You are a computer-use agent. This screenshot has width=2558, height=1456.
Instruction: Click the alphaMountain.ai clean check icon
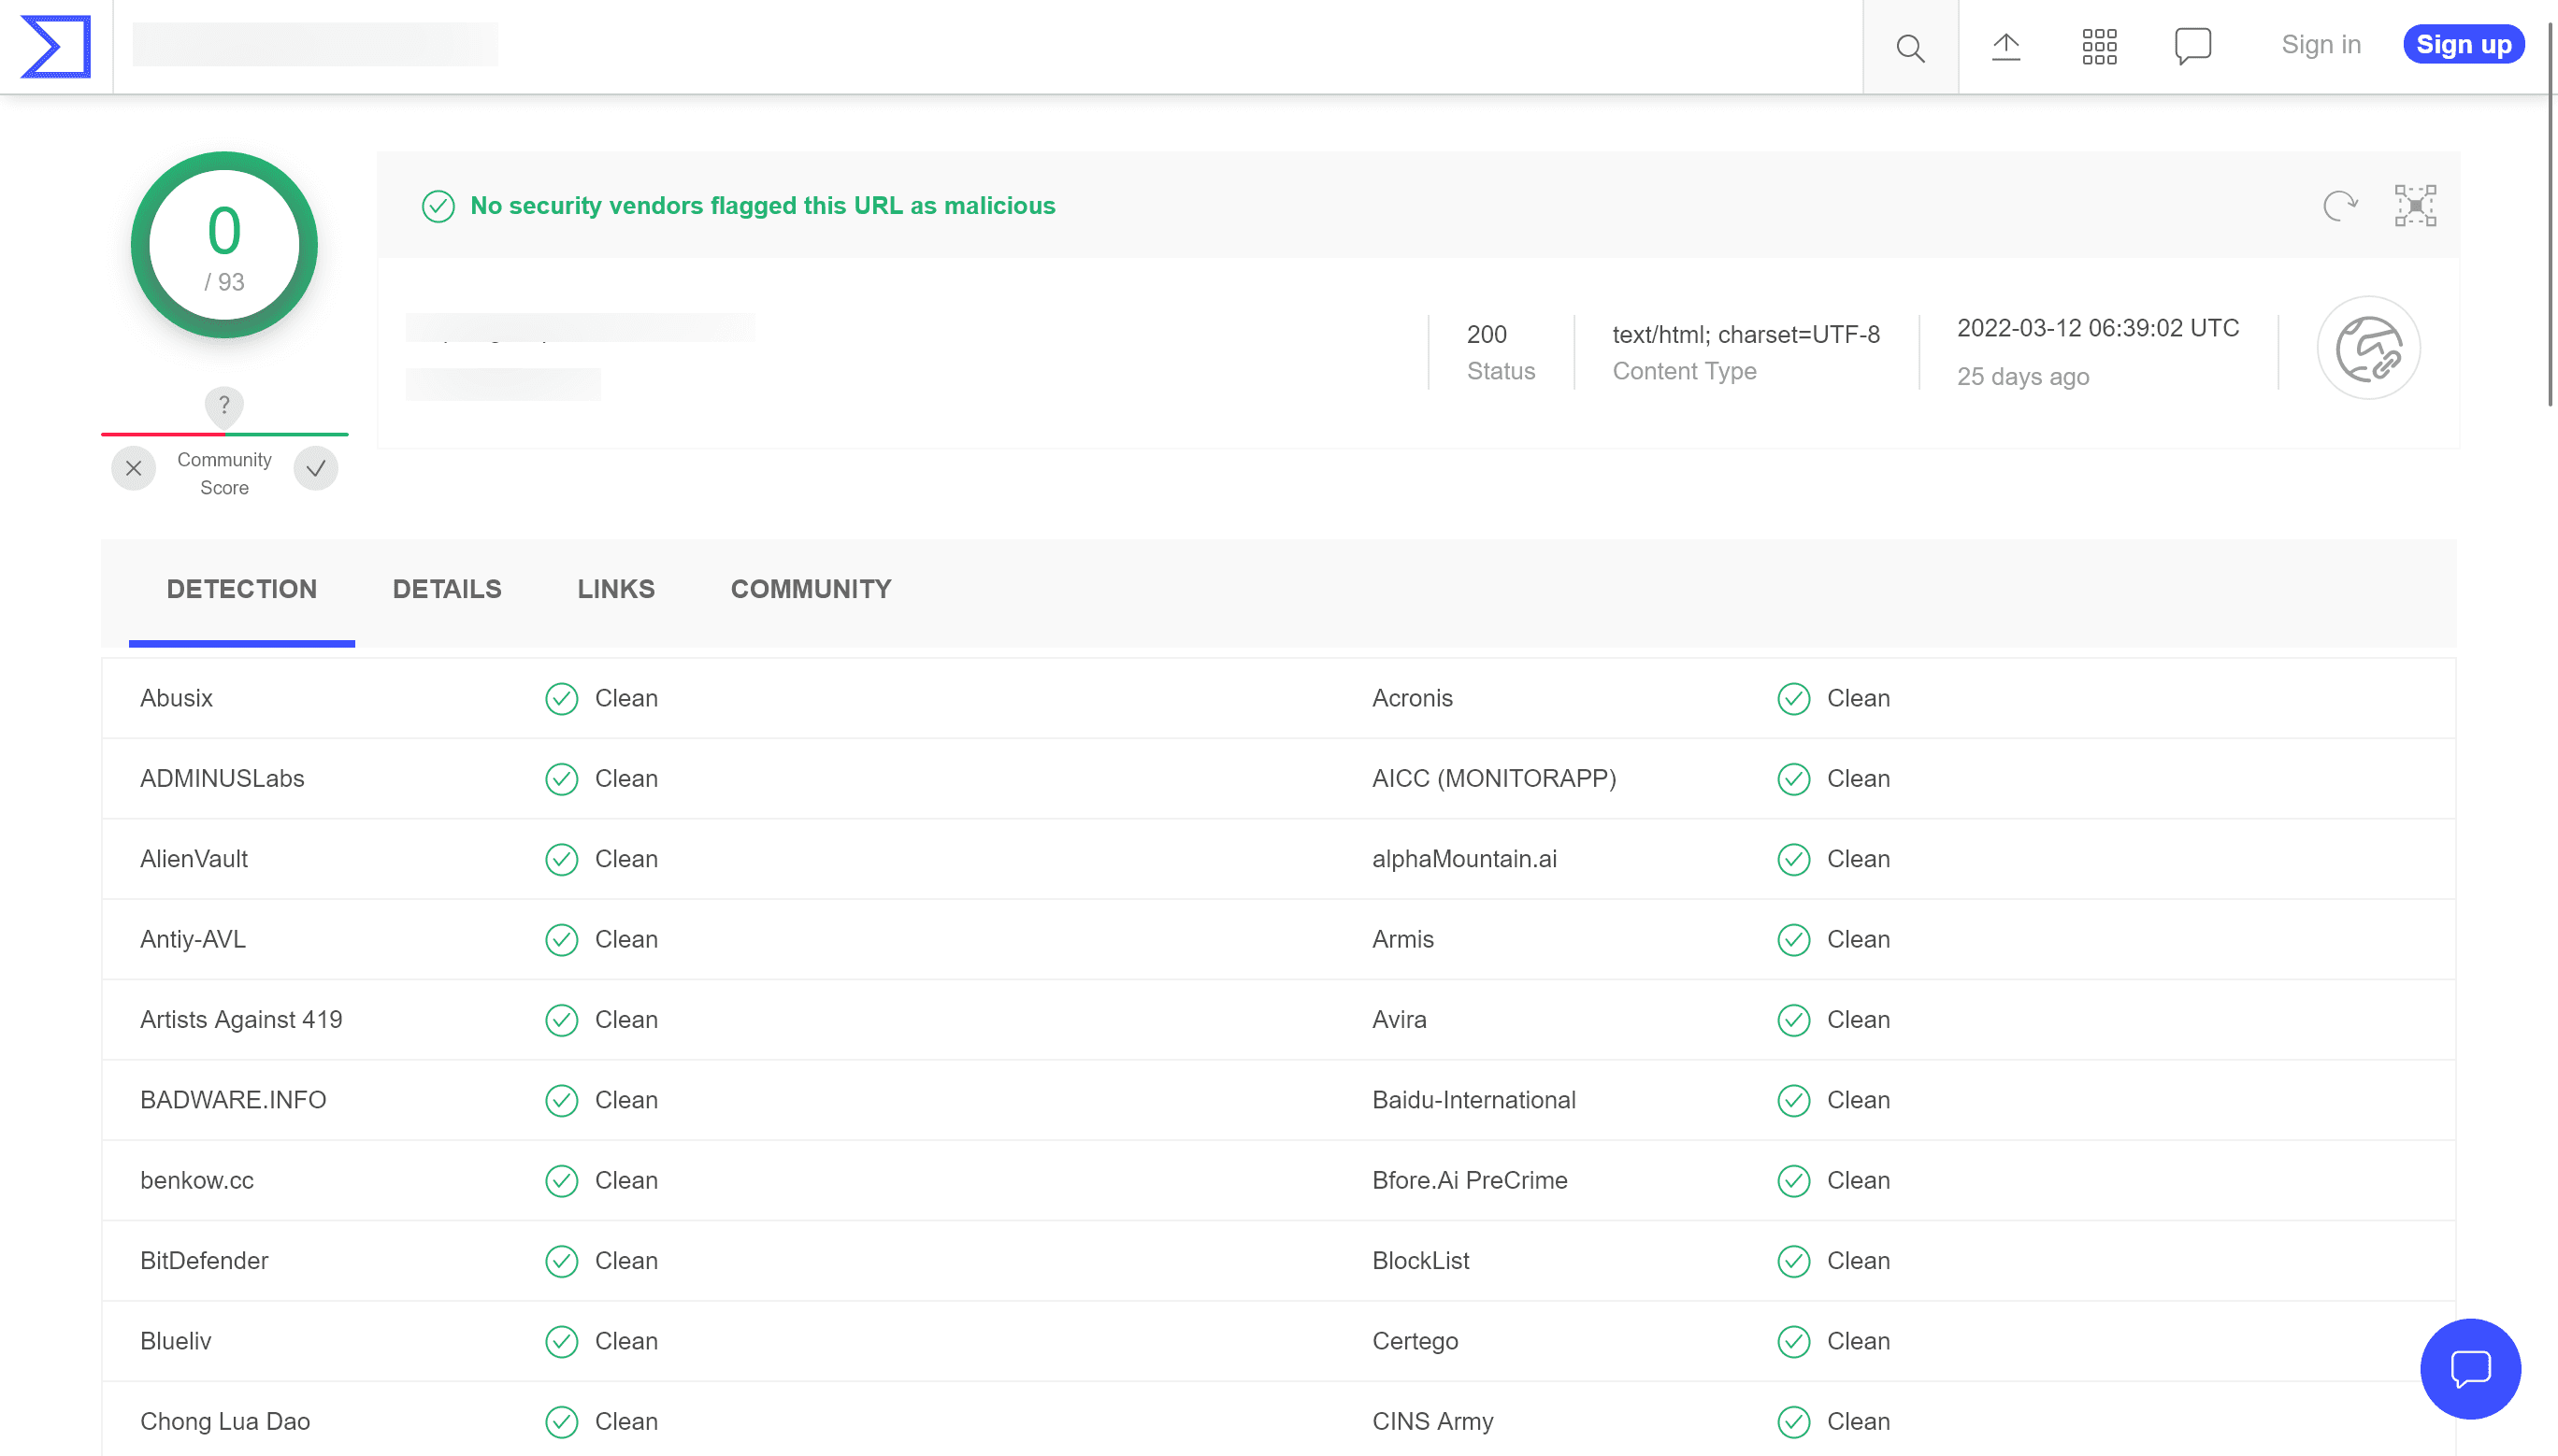pyautogui.click(x=1792, y=859)
